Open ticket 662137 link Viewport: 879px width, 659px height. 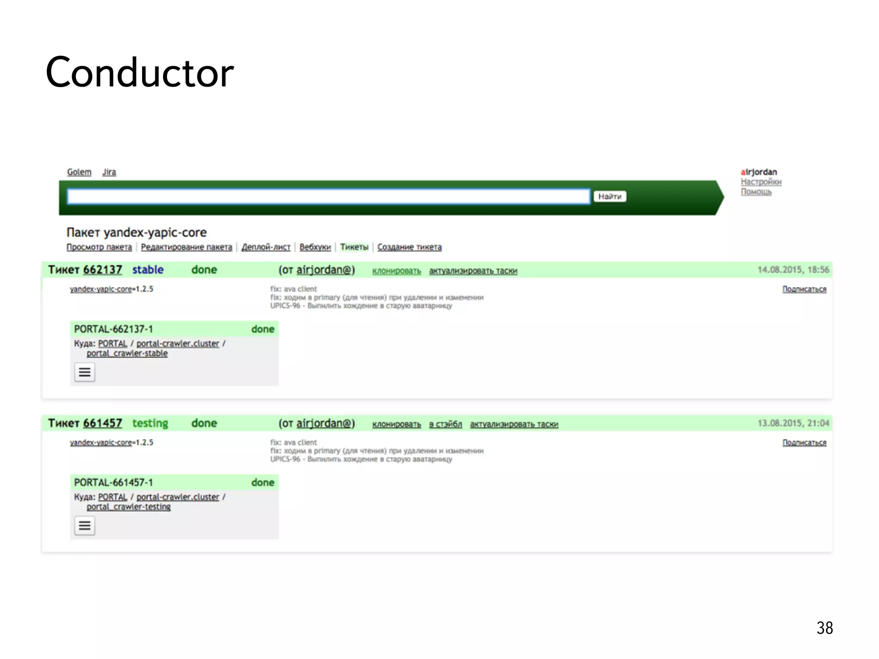tap(103, 270)
